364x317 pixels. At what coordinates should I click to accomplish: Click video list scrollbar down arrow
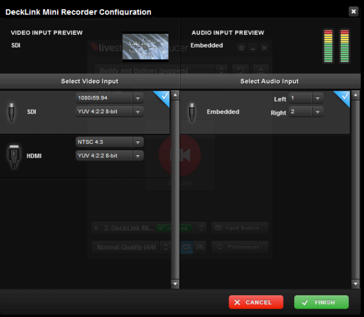(175, 284)
